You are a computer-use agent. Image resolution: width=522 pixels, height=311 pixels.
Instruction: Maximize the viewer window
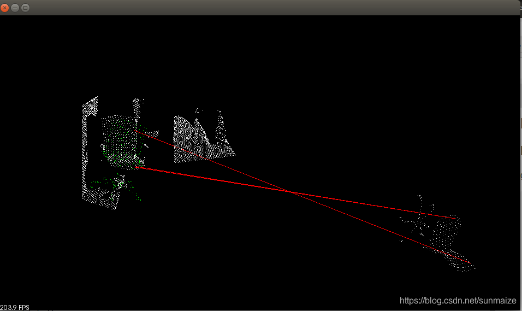coord(25,8)
